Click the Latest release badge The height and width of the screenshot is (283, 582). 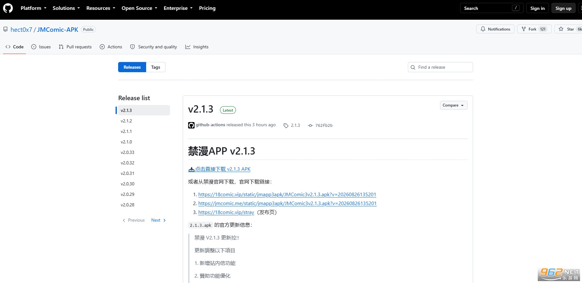[228, 110]
